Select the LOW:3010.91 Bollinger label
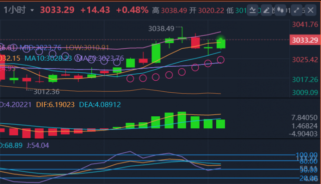Viewport: 321px width, 184px height. point(87,48)
